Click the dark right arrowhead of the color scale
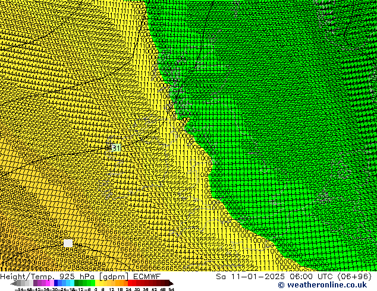377x291 pixels. [x=171, y=283]
